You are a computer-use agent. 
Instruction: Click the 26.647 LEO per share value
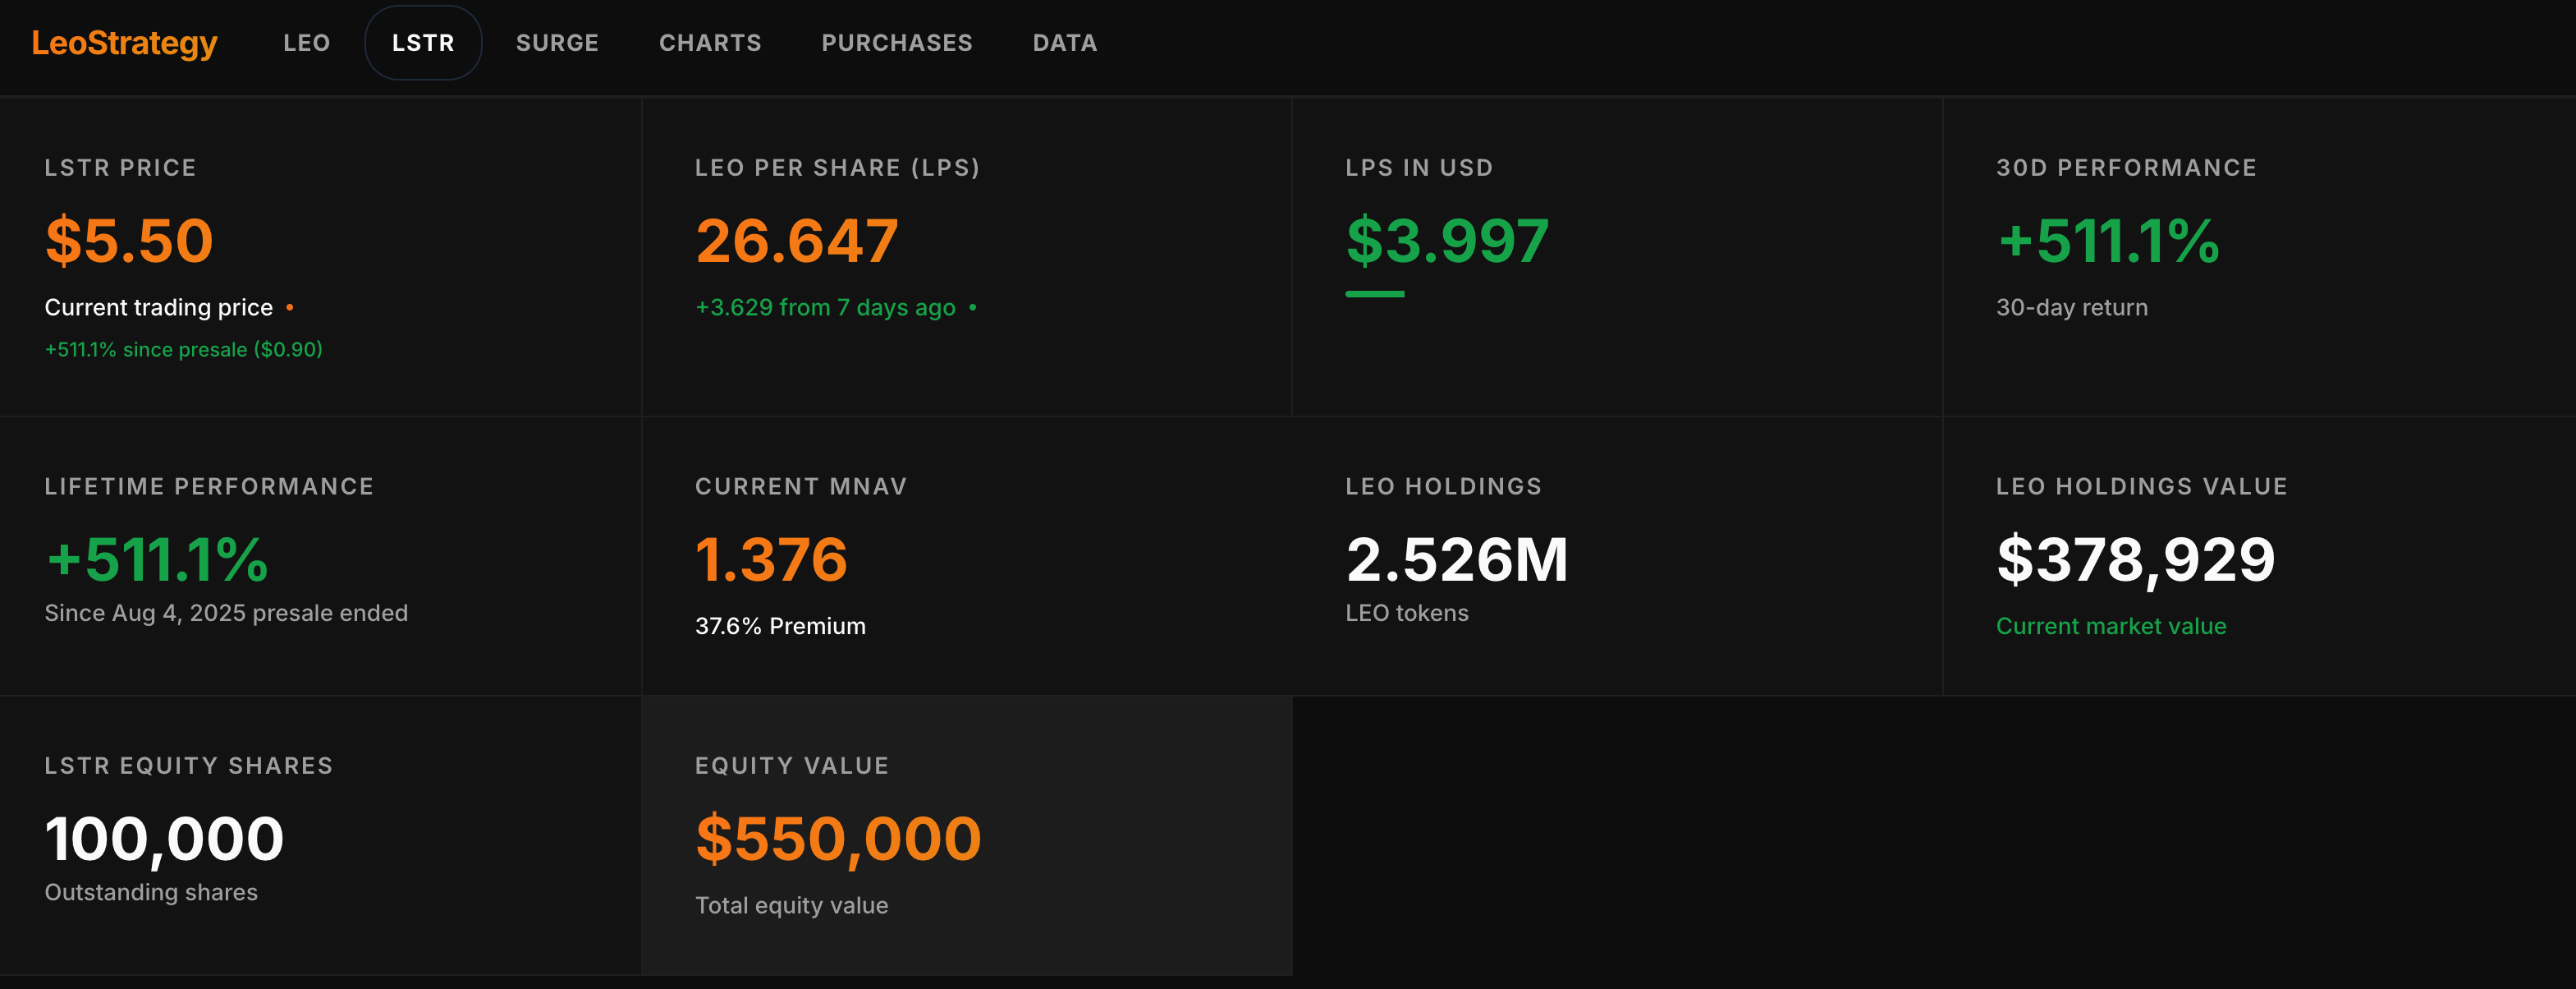click(x=797, y=241)
